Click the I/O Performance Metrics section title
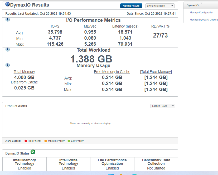 [93, 20]
